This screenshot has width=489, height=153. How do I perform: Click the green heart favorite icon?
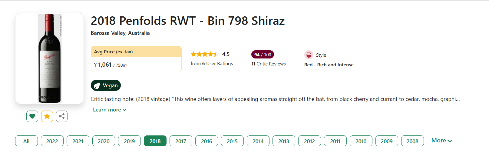click(x=32, y=116)
